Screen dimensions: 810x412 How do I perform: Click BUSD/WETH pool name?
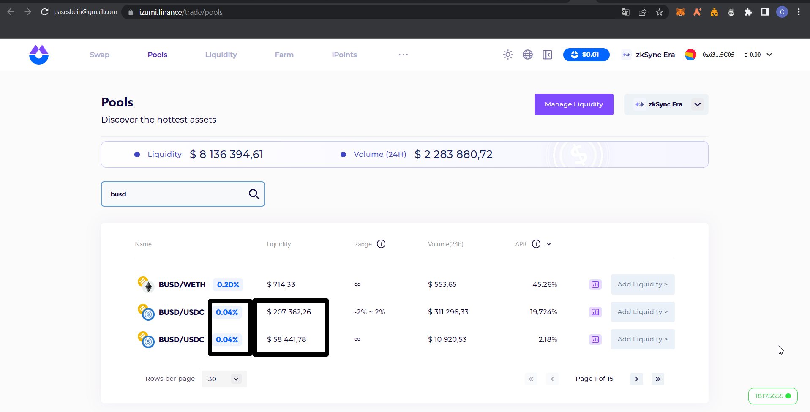point(182,285)
